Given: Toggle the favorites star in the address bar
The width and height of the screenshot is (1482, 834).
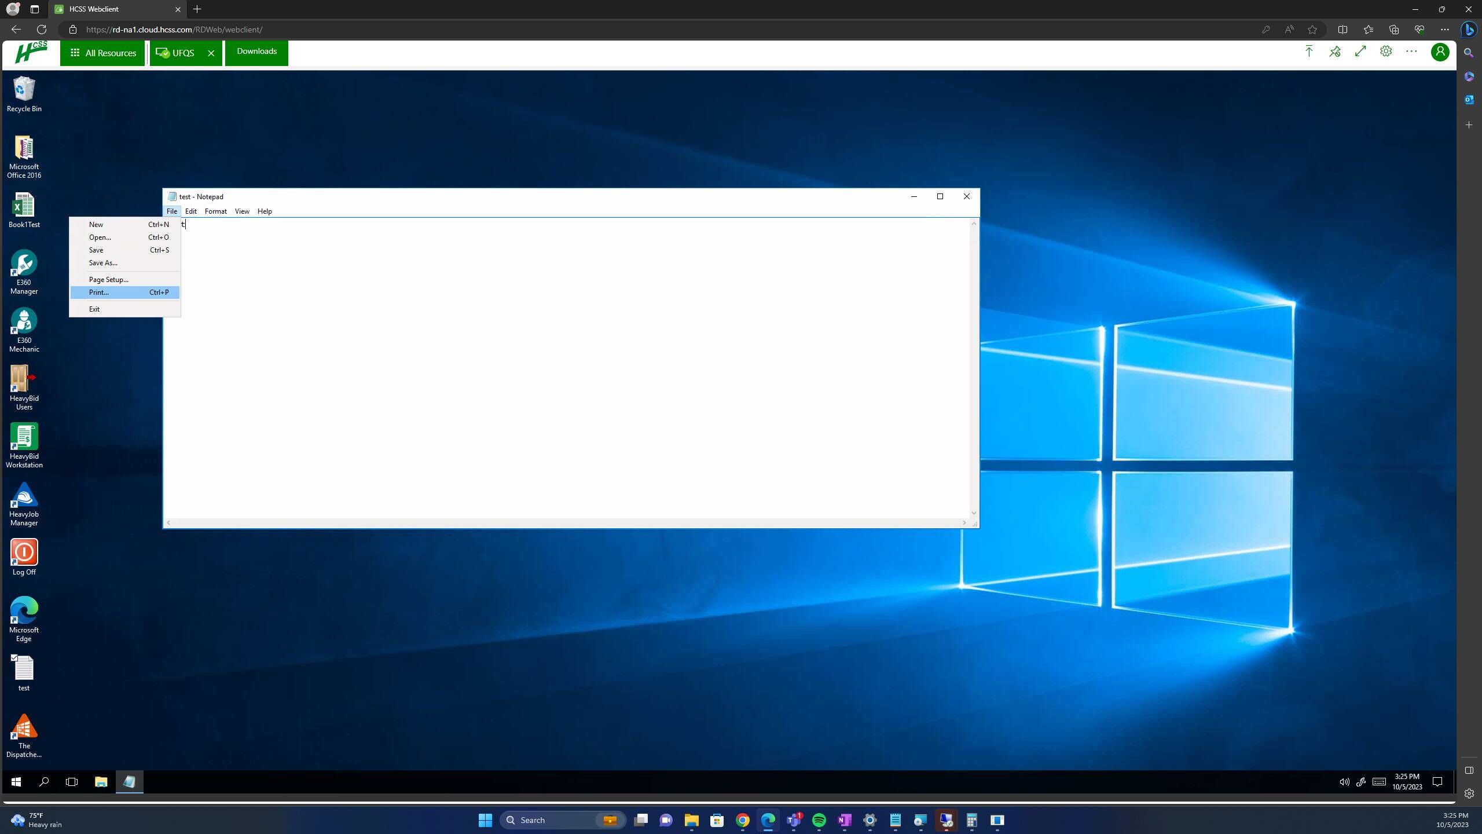Looking at the screenshot, I should [x=1312, y=29].
